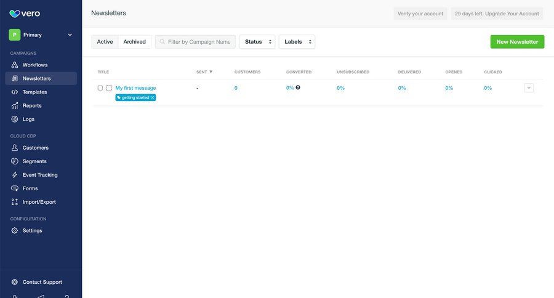The width and height of the screenshot is (554, 298).
Task: Click the Unsubscribed column header
Action: [353, 72]
